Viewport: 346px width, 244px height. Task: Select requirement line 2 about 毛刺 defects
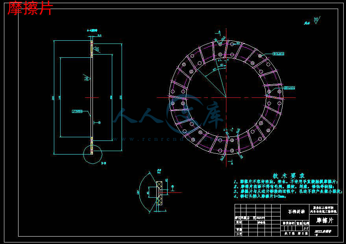pyautogui.click(x=284, y=187)
